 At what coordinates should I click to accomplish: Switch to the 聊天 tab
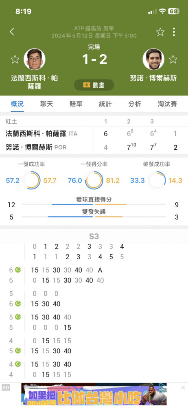[x=46, y=104]
